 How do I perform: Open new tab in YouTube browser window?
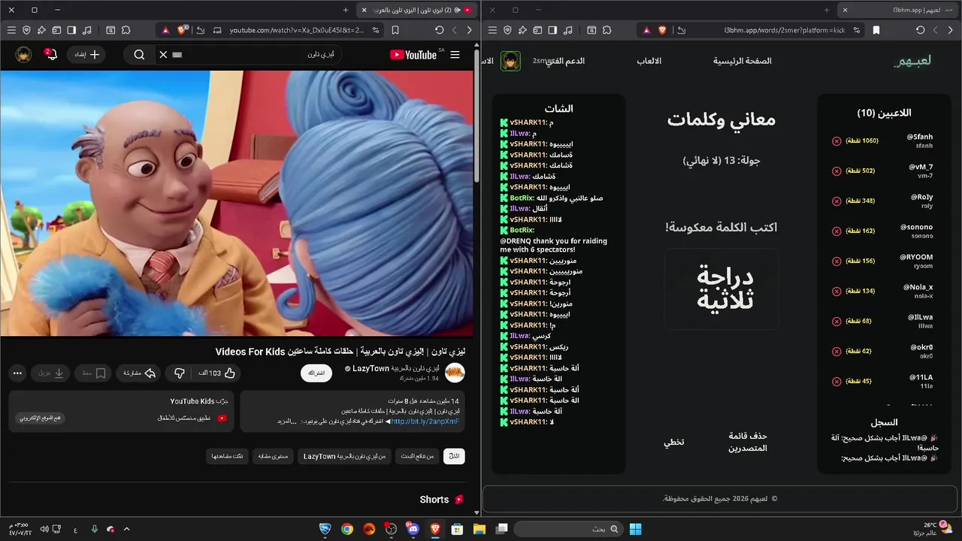coord(346,10)
